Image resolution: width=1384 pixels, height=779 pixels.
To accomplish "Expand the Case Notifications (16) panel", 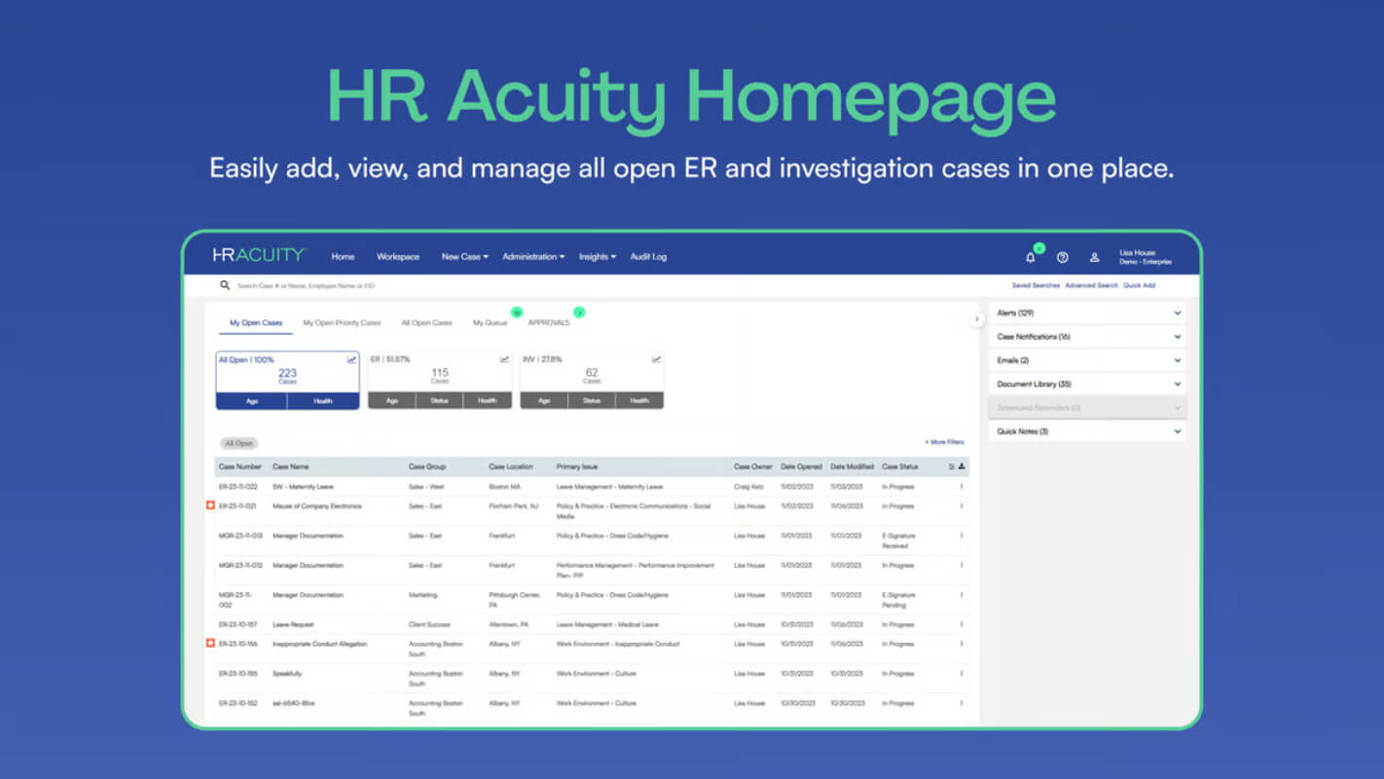I will pos(1087,337).
